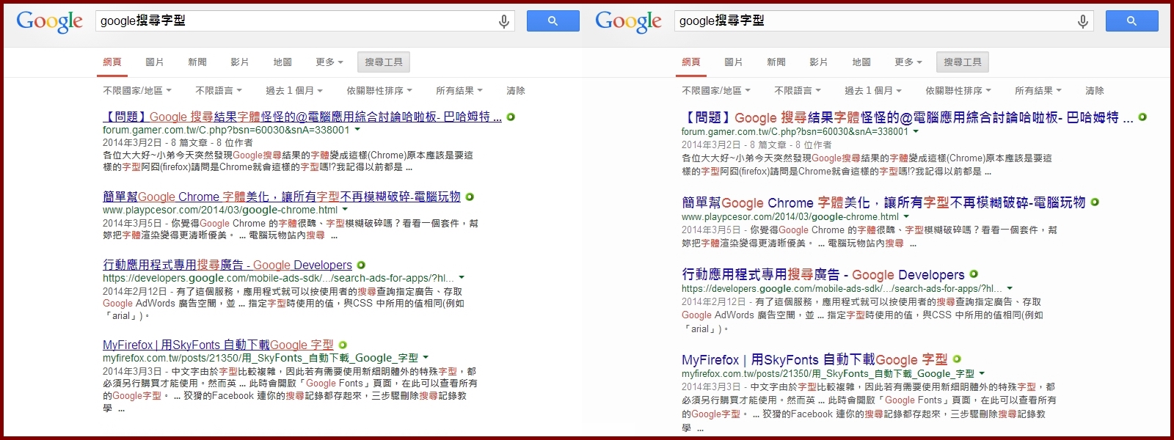Expand arrow after forum.gamer.com.tw URL, left window

point(357,130)
